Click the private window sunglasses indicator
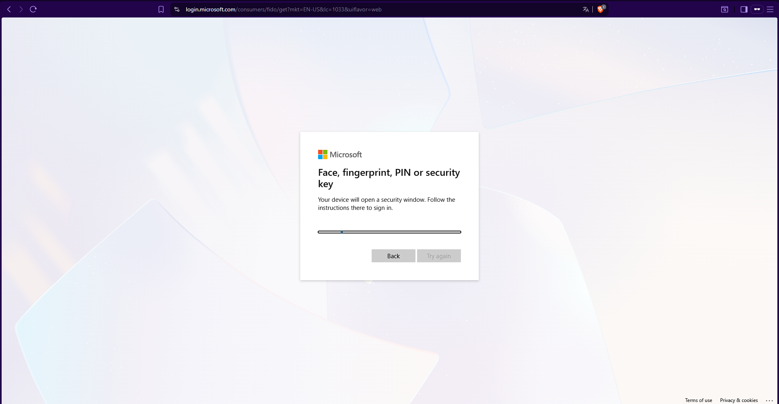779x404 pixels. coord(757,9)
